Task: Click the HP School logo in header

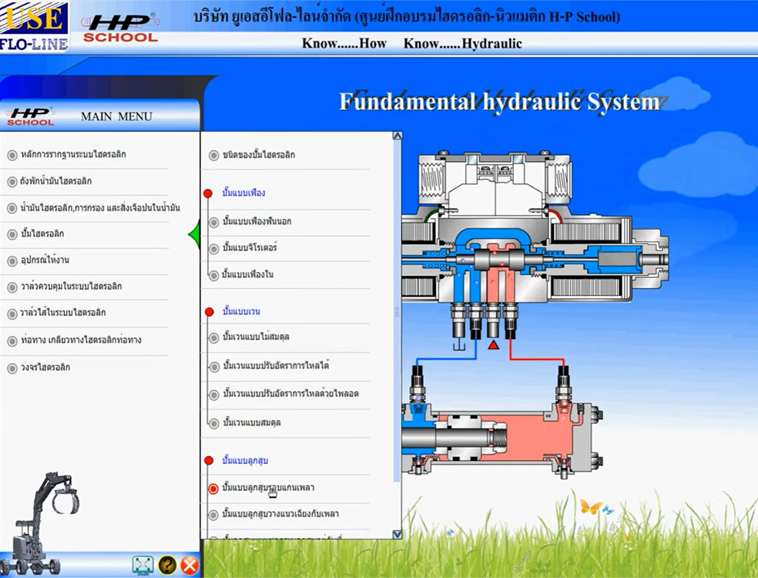Action: [x=120, y=27]
